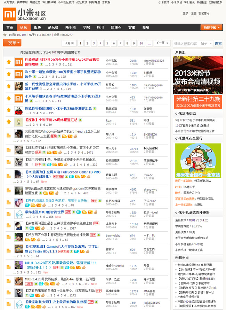Open the 同城会 navigation tab

tap(116, 28)
